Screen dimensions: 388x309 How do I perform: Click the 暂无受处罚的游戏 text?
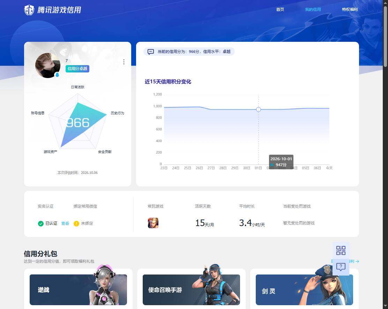299,223
